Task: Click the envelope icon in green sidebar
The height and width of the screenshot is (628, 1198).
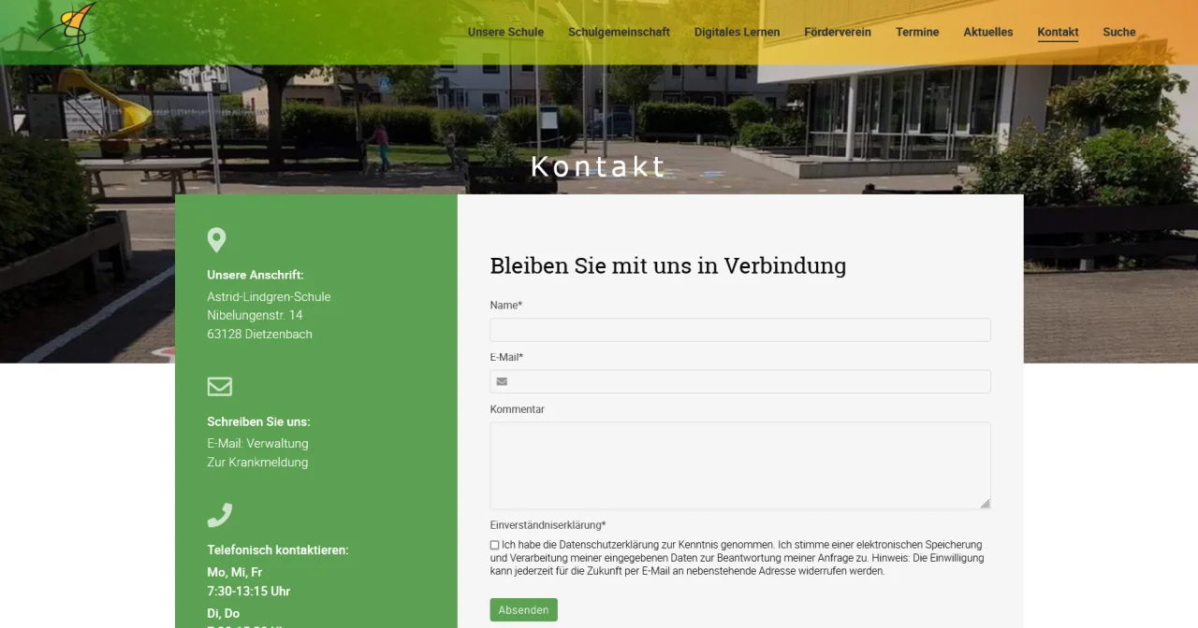Action: (219, 386)
